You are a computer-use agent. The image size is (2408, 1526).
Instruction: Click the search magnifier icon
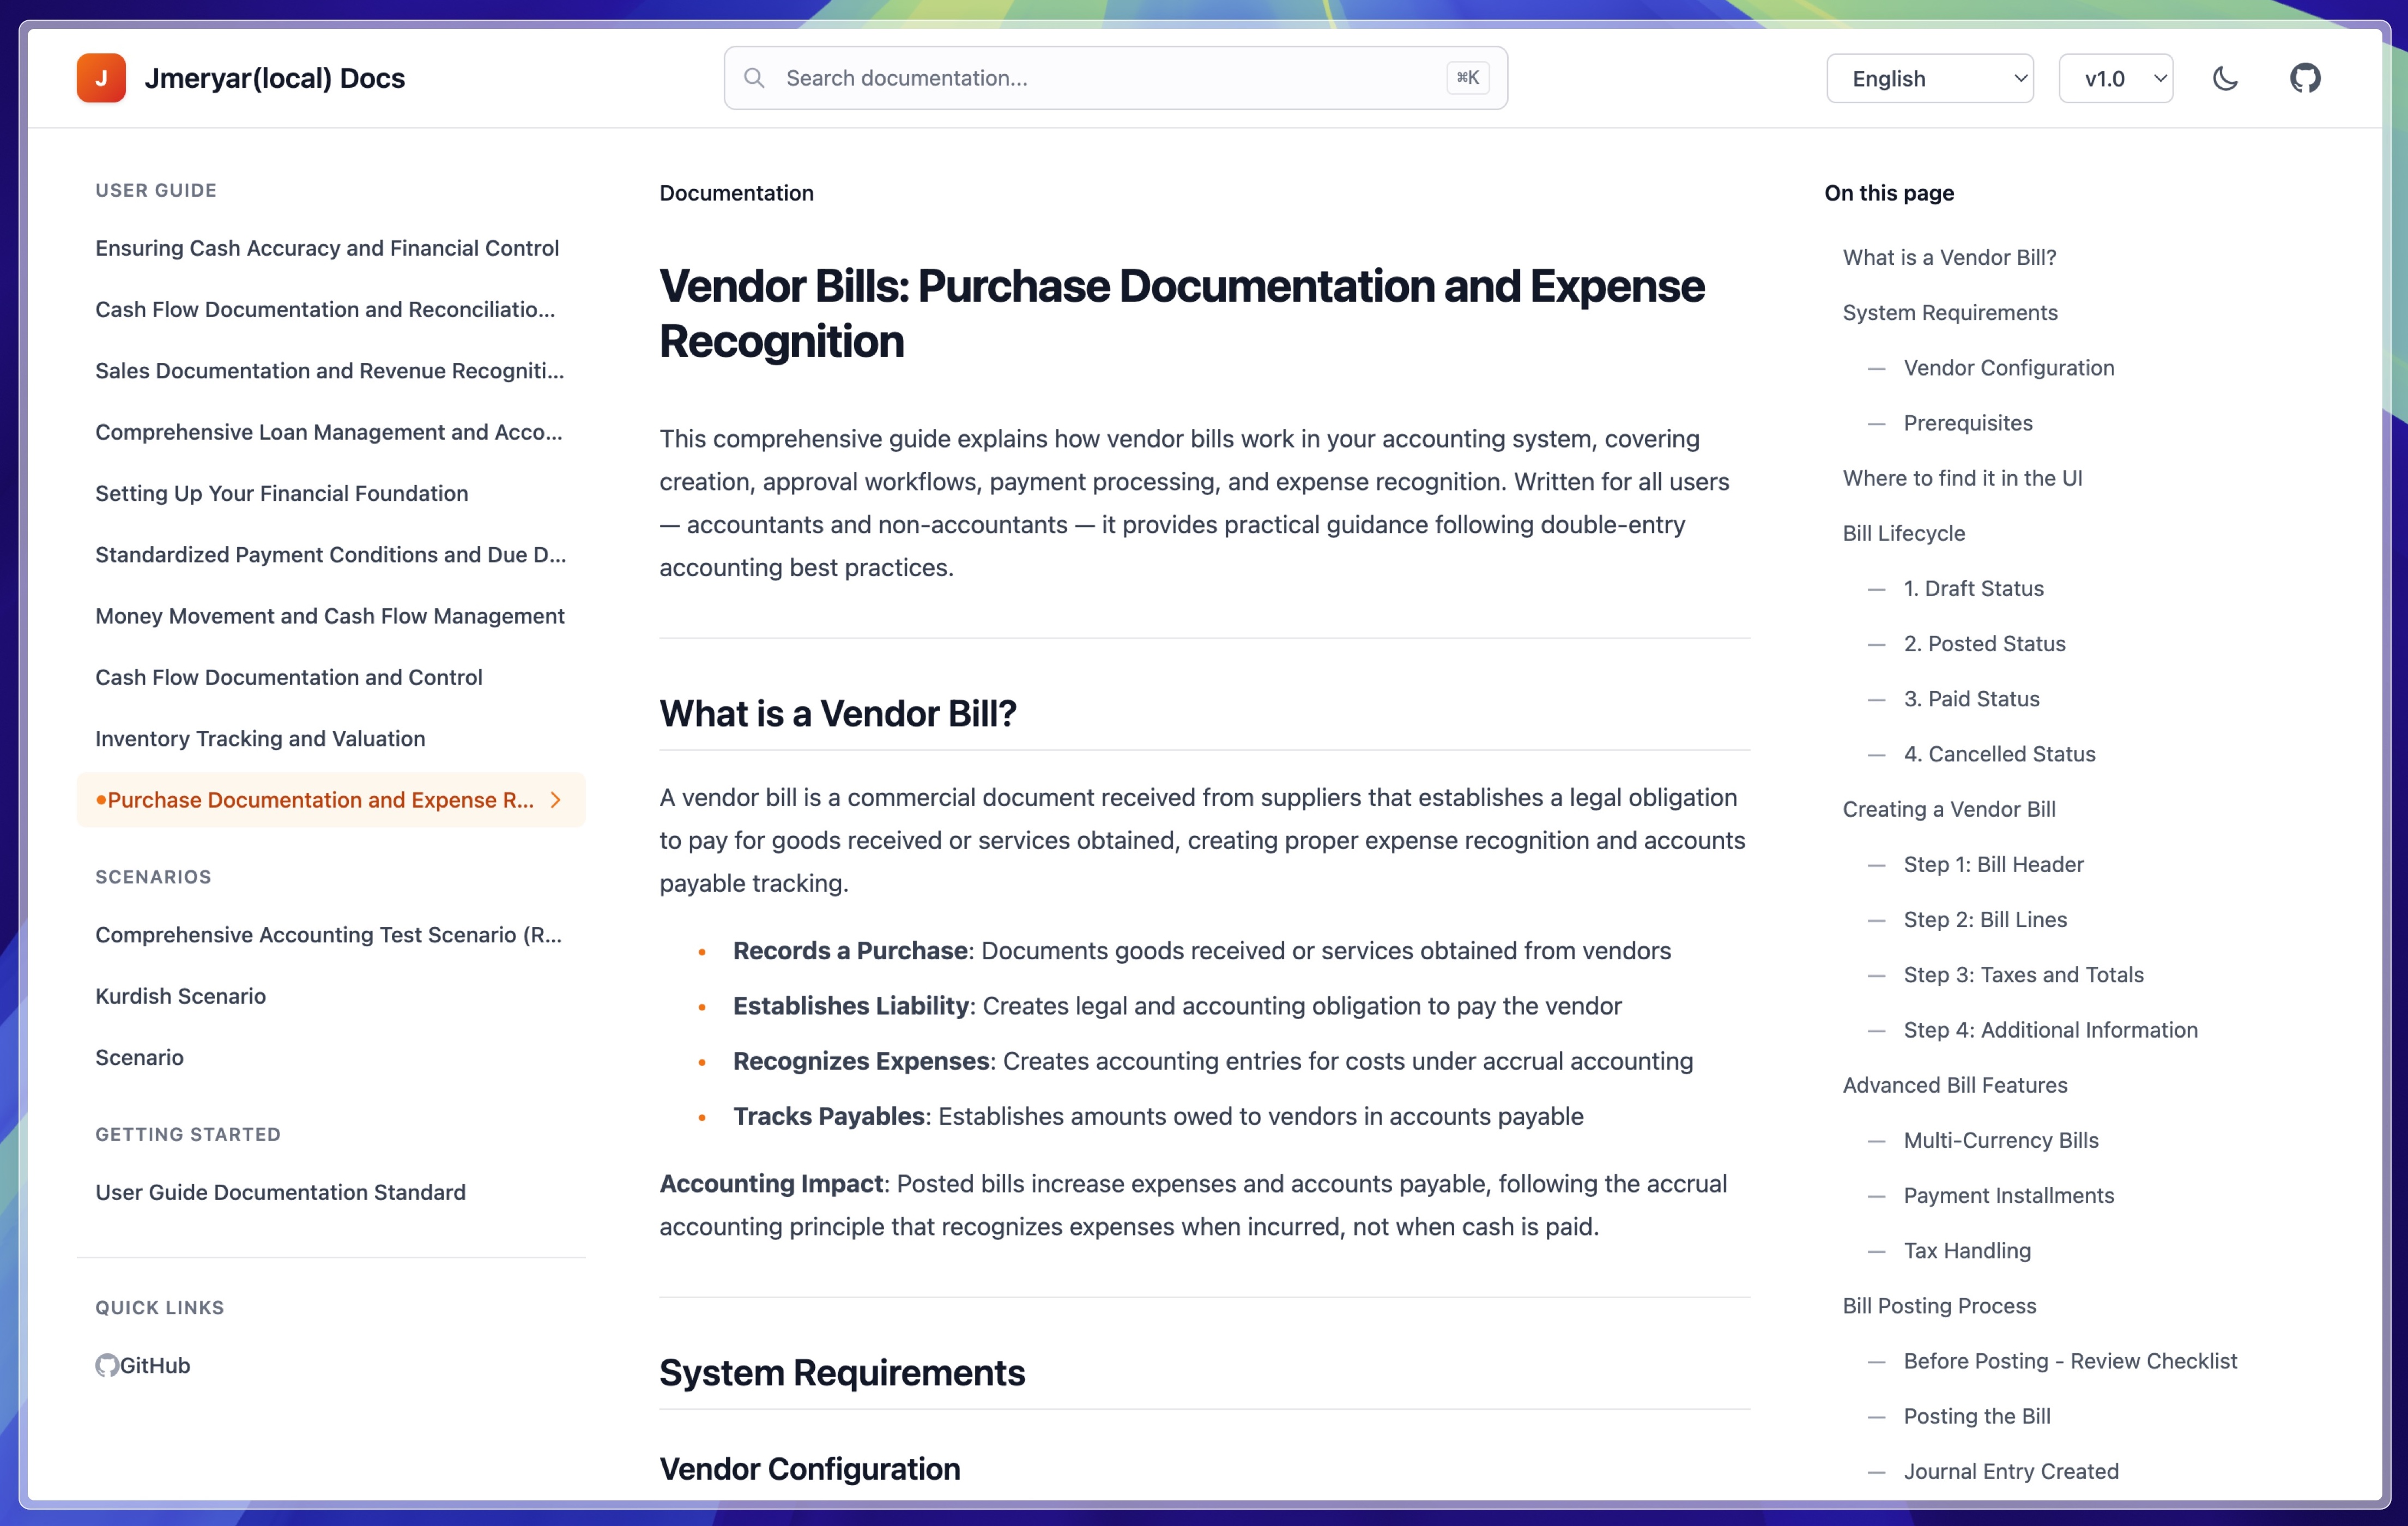coord(755,78)
